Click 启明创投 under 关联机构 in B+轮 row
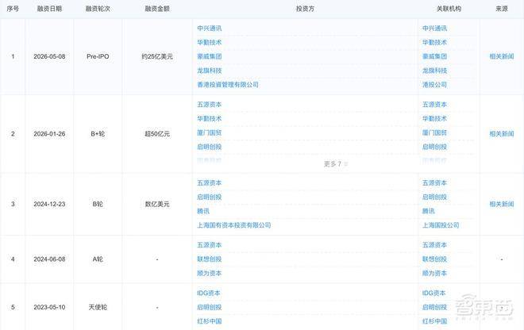The height and width of the screenshot is (330, 524). click(434, 147)
